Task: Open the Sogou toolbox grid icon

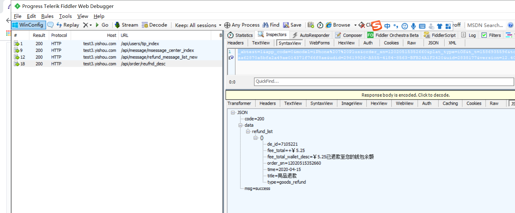Action: pyautogui.click(x=448, y=26)
